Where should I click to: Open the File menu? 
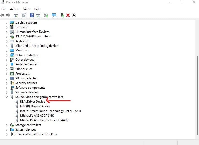coord(4,9)
